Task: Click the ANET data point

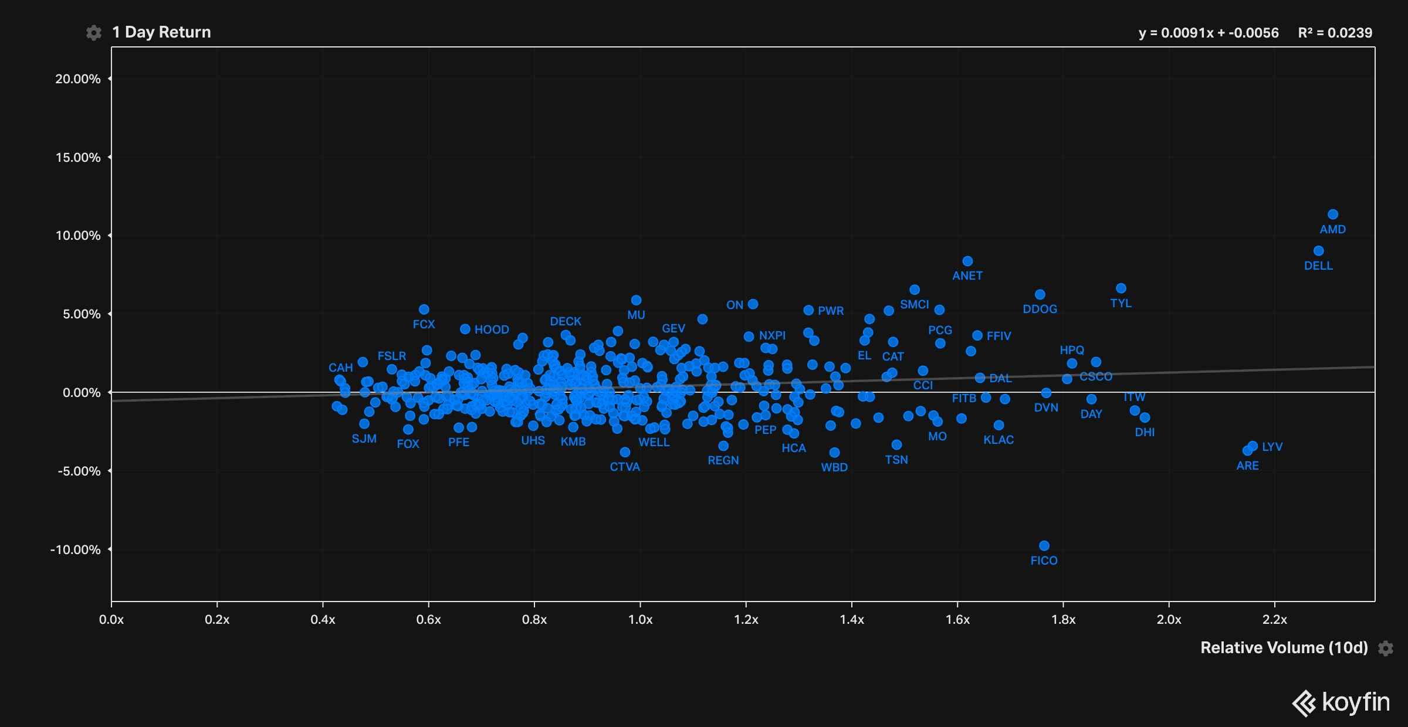Action: point(967,261)
